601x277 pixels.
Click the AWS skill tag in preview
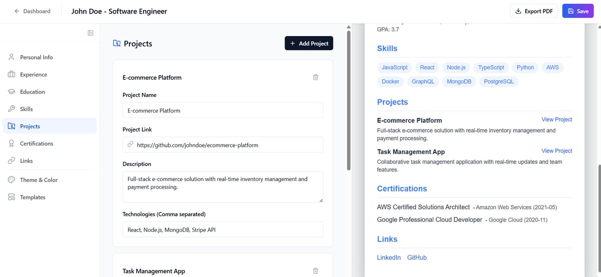coord(552,67)
